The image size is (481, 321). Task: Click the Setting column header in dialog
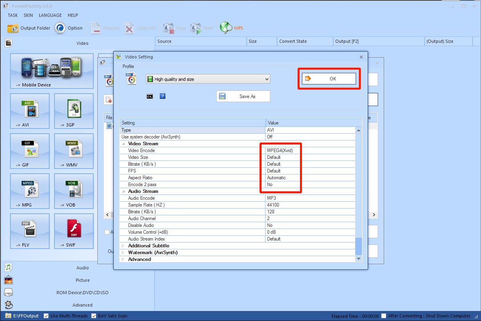[193, 123]
